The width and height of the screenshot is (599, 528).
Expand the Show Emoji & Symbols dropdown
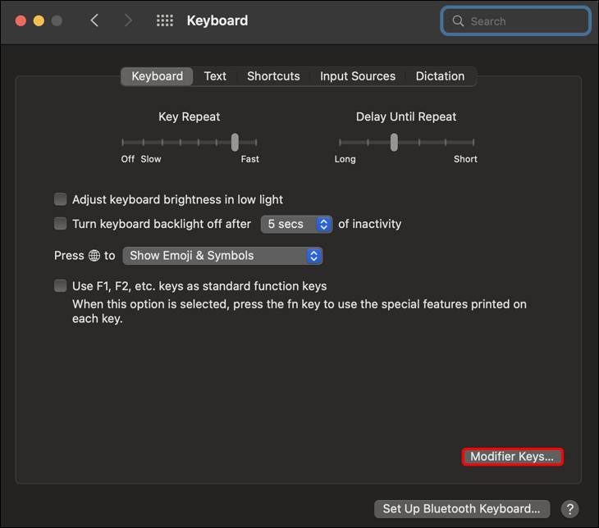(x=222, y=256)
